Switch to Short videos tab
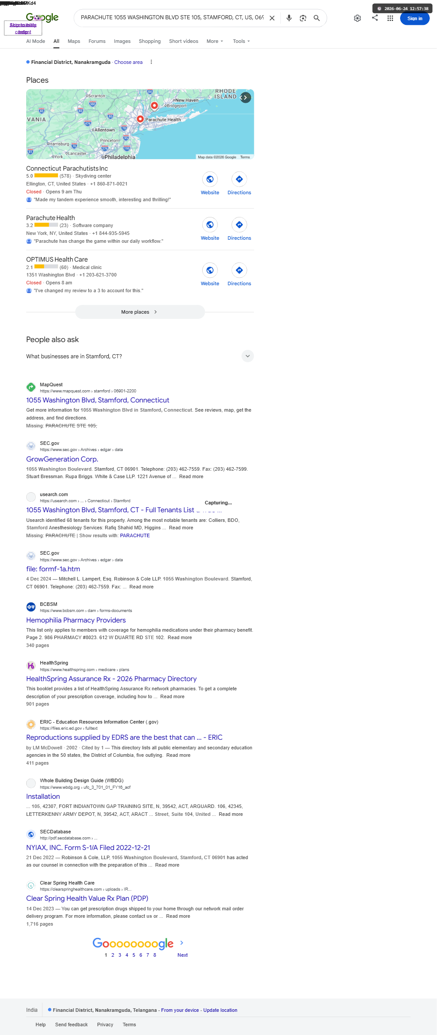This screenshot has height=1035, width=442. pos(183,41)
